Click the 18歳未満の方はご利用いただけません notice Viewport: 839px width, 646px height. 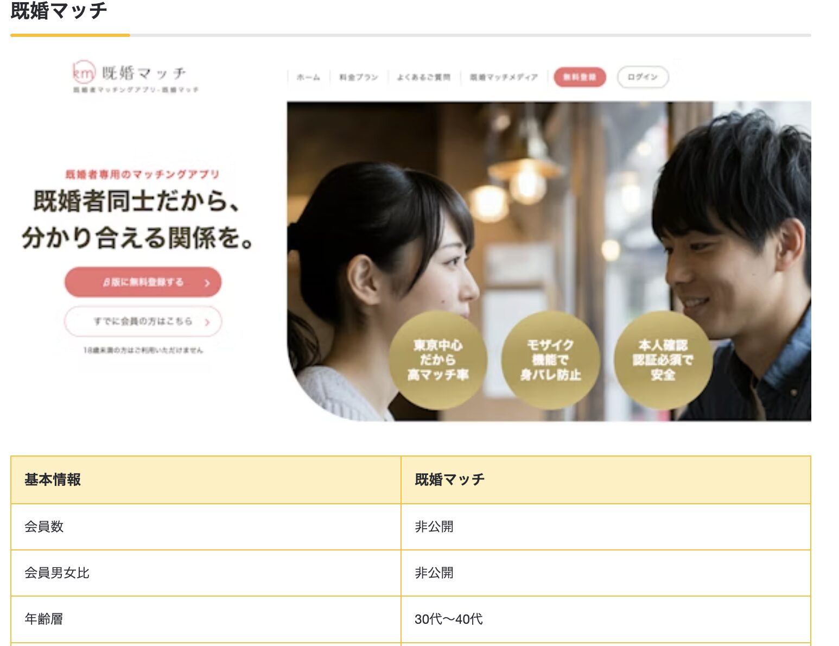[143, 351]
